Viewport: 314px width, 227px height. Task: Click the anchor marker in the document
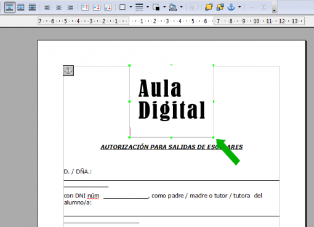[68, 71]
